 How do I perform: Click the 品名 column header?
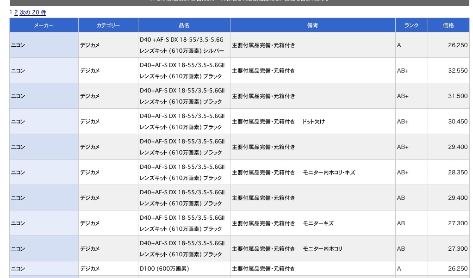[184, 25]
